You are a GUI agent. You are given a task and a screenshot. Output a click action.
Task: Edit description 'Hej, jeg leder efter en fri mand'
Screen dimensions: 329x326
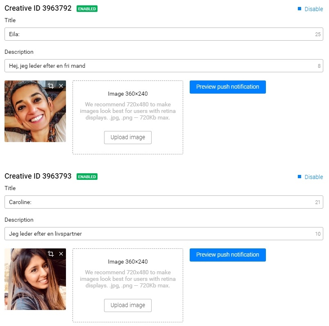click(x=163, y=66)
